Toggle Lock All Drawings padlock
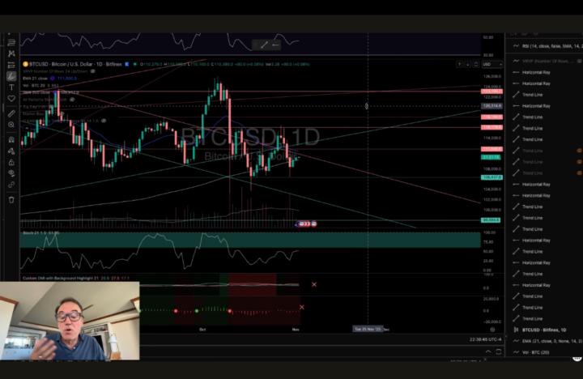Screen dimensions: 583x379 [x=11, y=162]
